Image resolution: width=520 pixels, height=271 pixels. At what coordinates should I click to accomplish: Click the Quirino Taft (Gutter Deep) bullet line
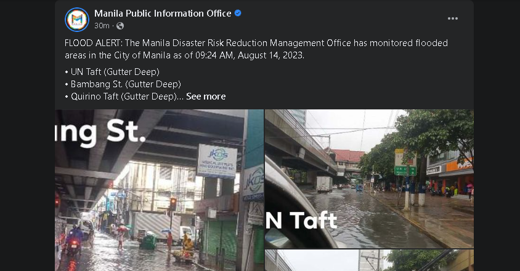(x=123, y=96)
